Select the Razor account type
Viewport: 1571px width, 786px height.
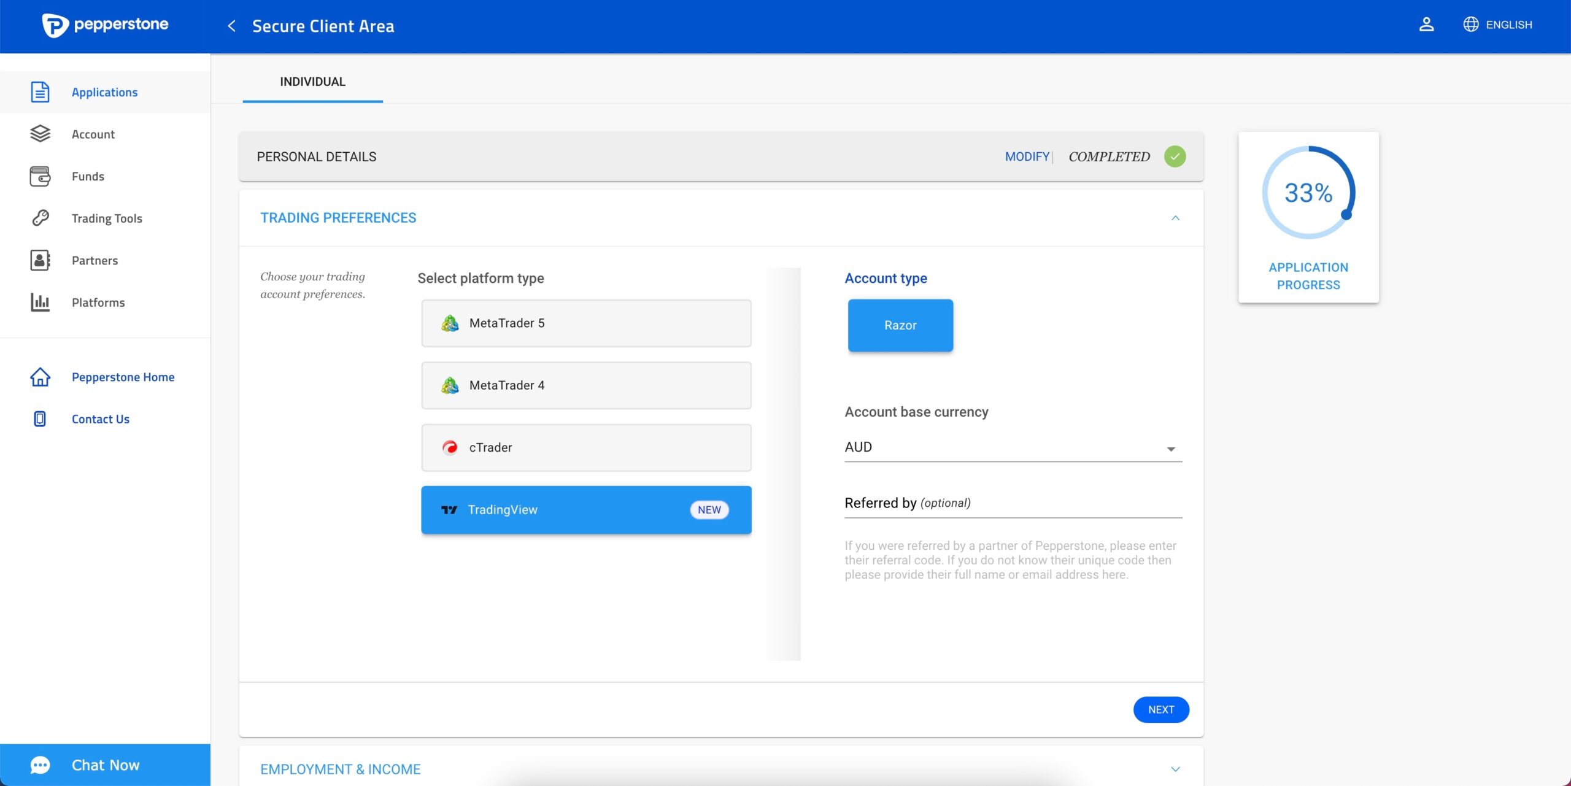pyautogui.click(x=900, y=325)
